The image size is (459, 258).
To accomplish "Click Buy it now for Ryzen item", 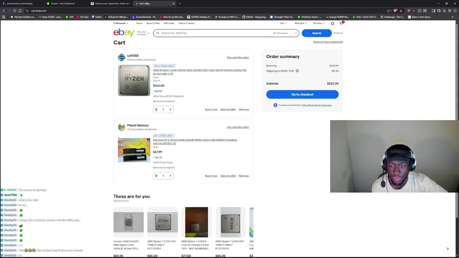I will point(211,109).
